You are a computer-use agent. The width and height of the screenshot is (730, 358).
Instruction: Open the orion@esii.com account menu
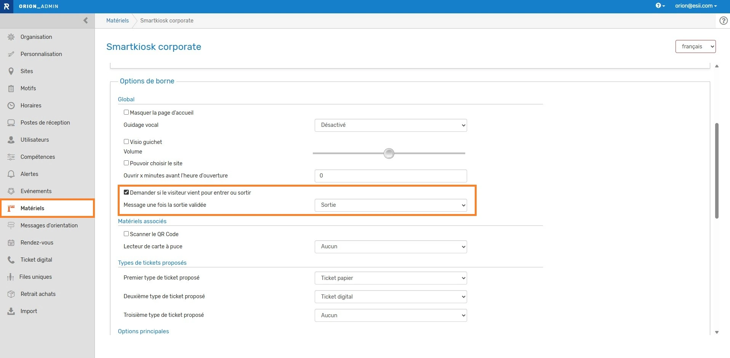(x=696, y=6)
